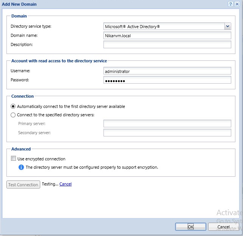Screen dimensions: 243x236
Task: Click into the masked Password field
Action: coord(167,80)
